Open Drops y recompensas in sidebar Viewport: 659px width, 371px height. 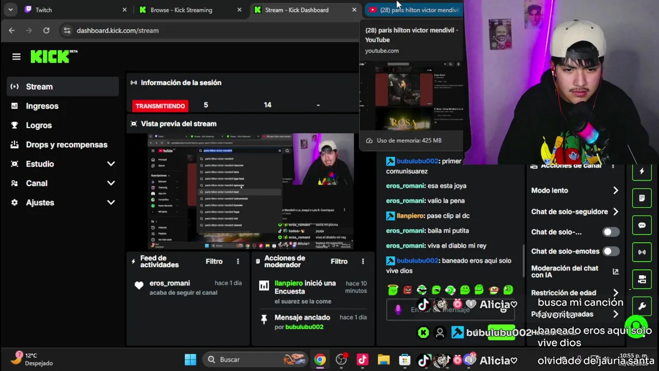point(63,145)
